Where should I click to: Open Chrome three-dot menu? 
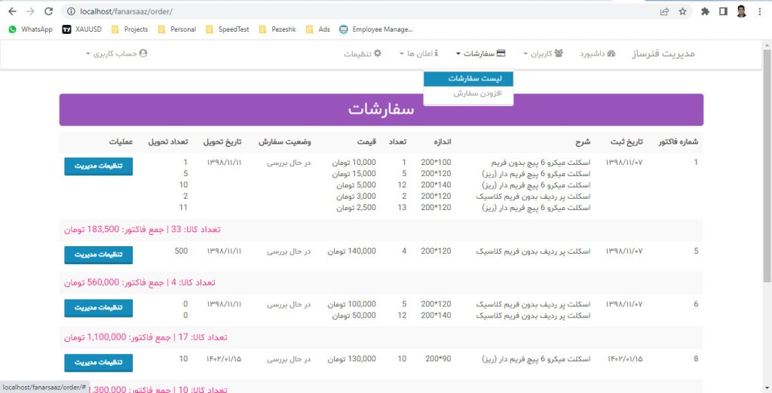coord(760,11)
